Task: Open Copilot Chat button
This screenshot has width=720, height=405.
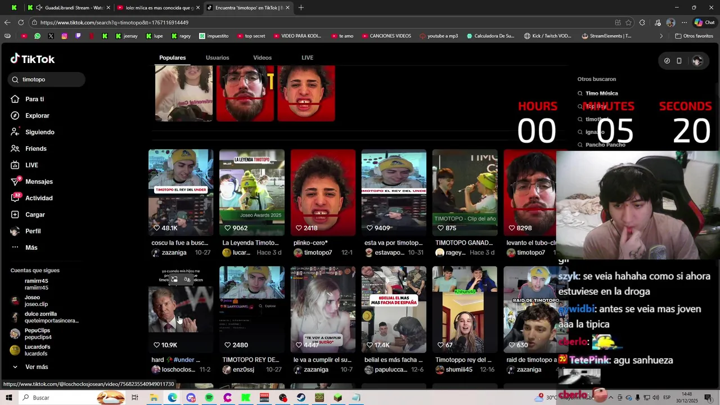Action: tap(704, 22)
